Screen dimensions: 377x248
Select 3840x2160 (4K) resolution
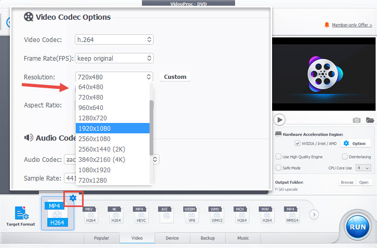click(x=113, y=159)
